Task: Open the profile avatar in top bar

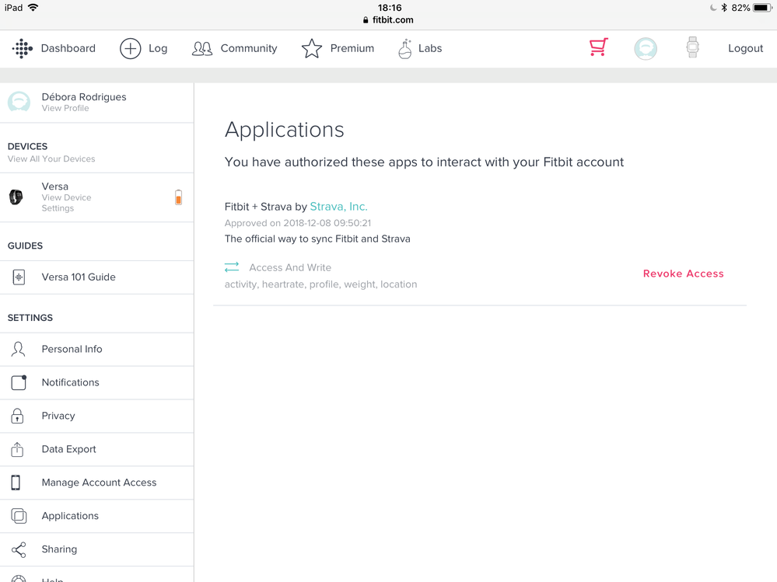Action: pos(646,48)
